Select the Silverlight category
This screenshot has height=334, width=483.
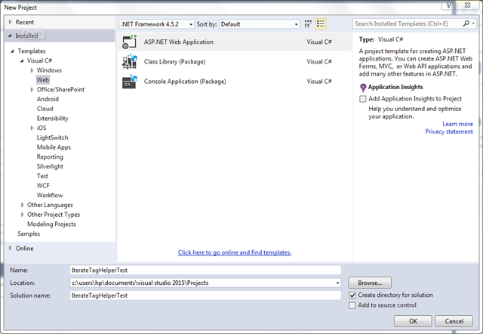tap(51, 166)
